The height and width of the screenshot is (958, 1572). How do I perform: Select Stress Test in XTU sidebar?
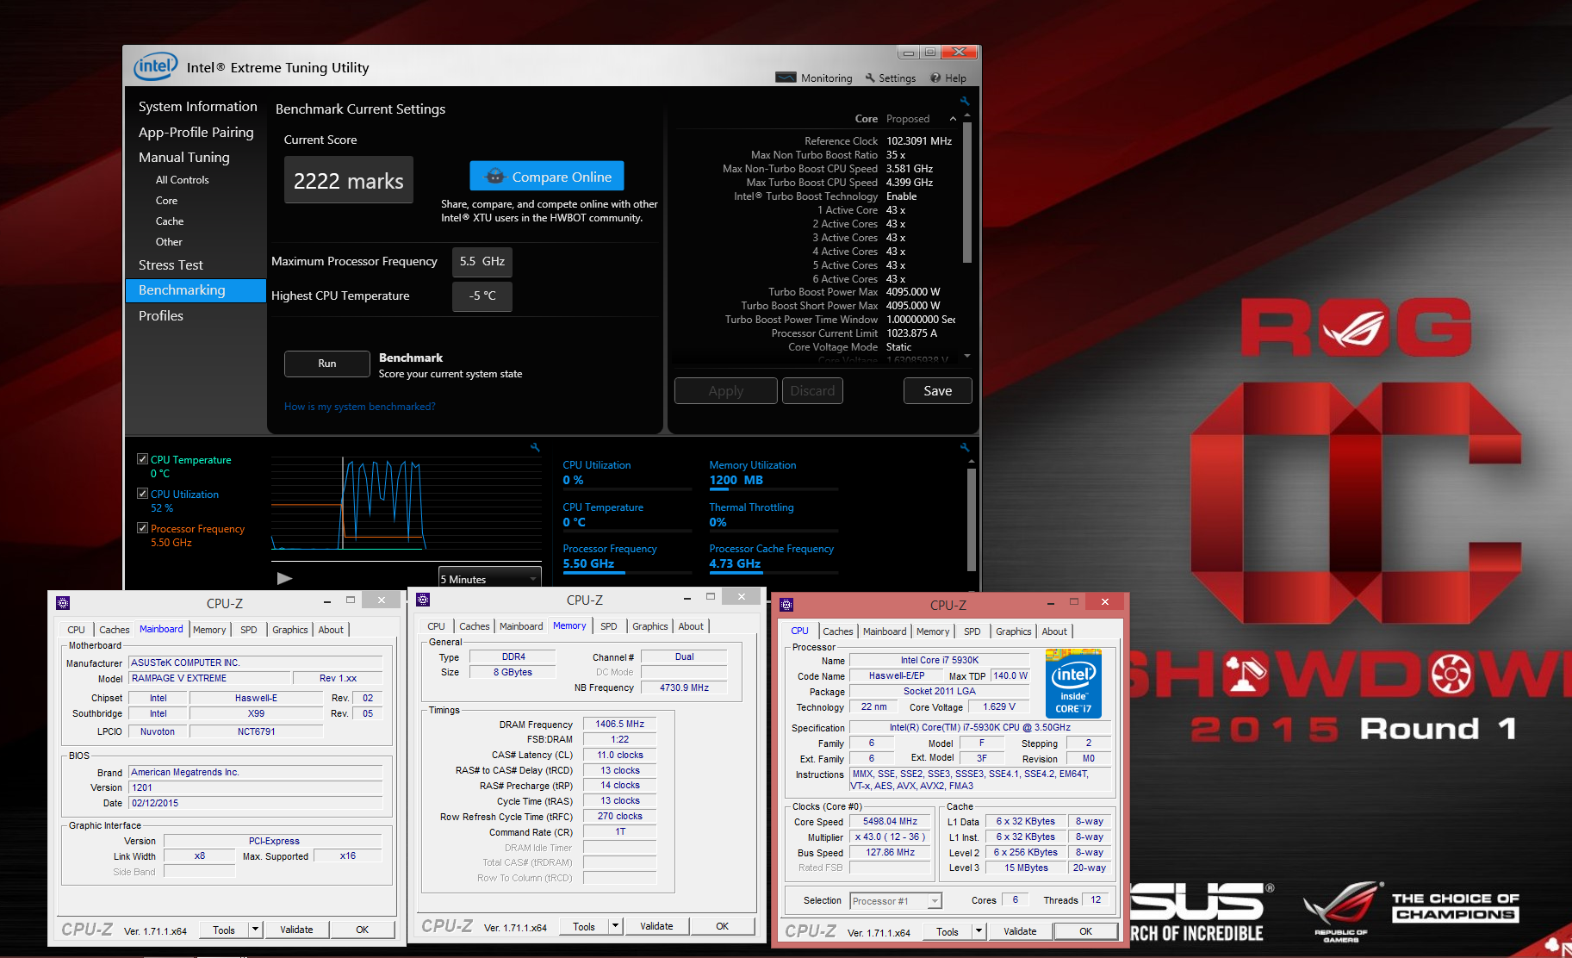coord(171,264)
